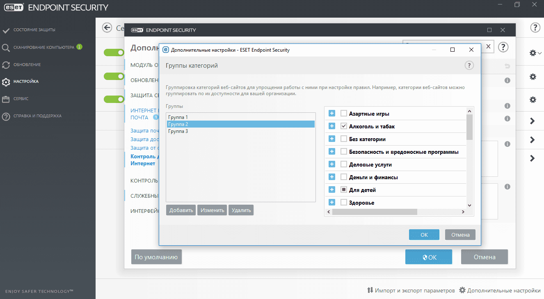The image size is (544, 299).
Task: Cancel the Группы категорий dialog
Action: [x=460, y=235]
